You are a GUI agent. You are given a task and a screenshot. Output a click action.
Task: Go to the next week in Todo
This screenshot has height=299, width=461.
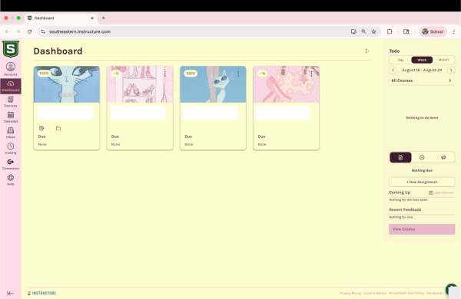click(451, 70)
